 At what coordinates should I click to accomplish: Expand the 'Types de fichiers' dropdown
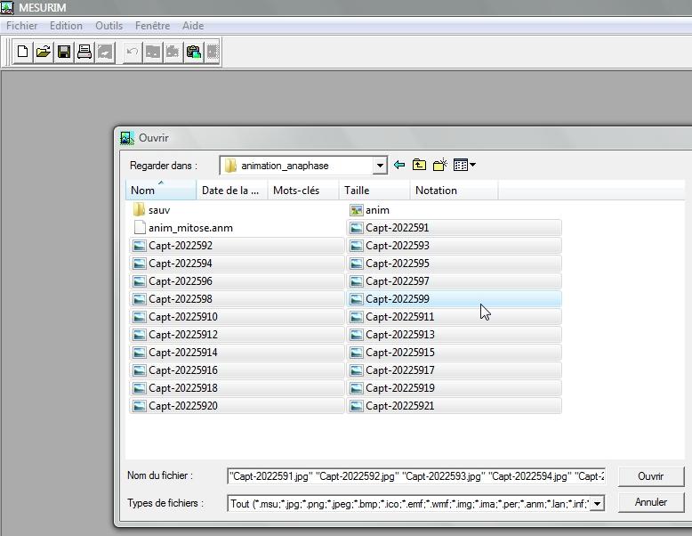(597, 504)
